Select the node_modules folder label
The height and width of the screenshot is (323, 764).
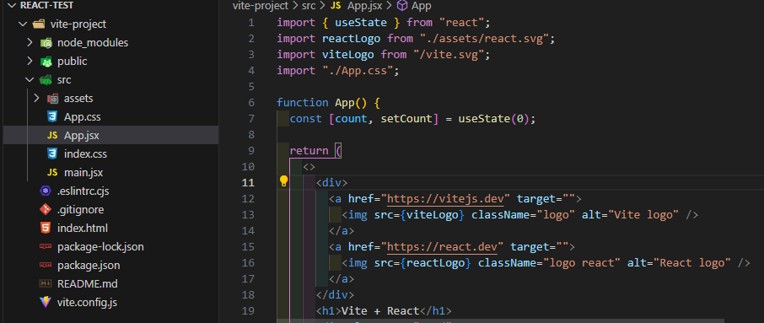tap(93, 43)
